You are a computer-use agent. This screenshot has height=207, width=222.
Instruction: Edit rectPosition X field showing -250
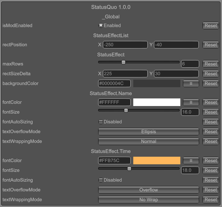(125, 45)
